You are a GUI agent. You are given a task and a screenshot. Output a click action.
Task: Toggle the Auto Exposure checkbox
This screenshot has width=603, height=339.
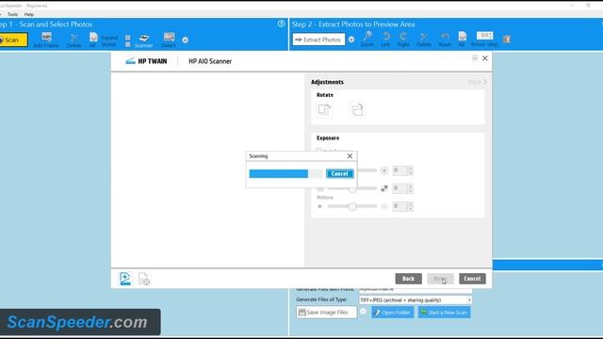click(x=318, y=151)
